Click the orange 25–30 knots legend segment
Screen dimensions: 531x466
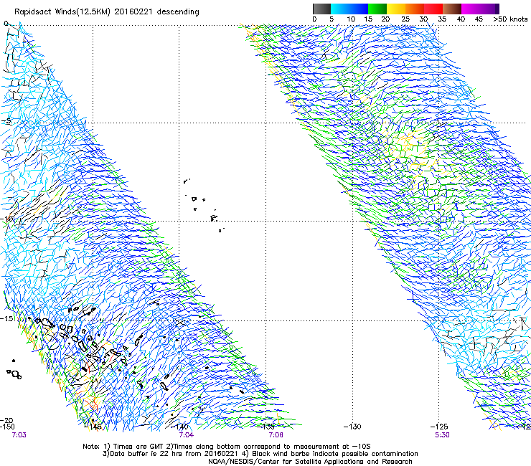coord(415,9)
